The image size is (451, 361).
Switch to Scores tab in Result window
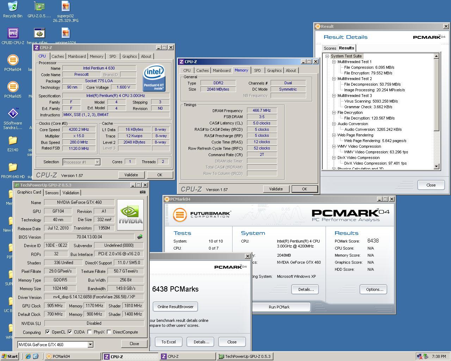[330, 48]
